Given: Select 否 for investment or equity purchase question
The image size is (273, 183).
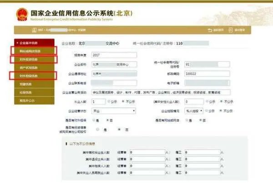Looking at the screenshot, I should coord(119,129).
